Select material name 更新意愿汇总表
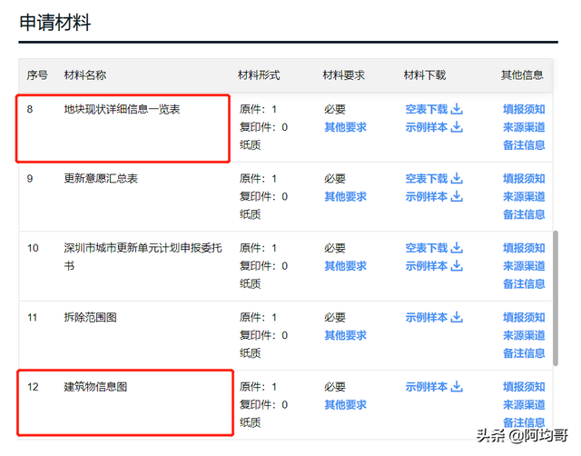Viewport: 581px width, 456px height. click(x=101, y=178)
